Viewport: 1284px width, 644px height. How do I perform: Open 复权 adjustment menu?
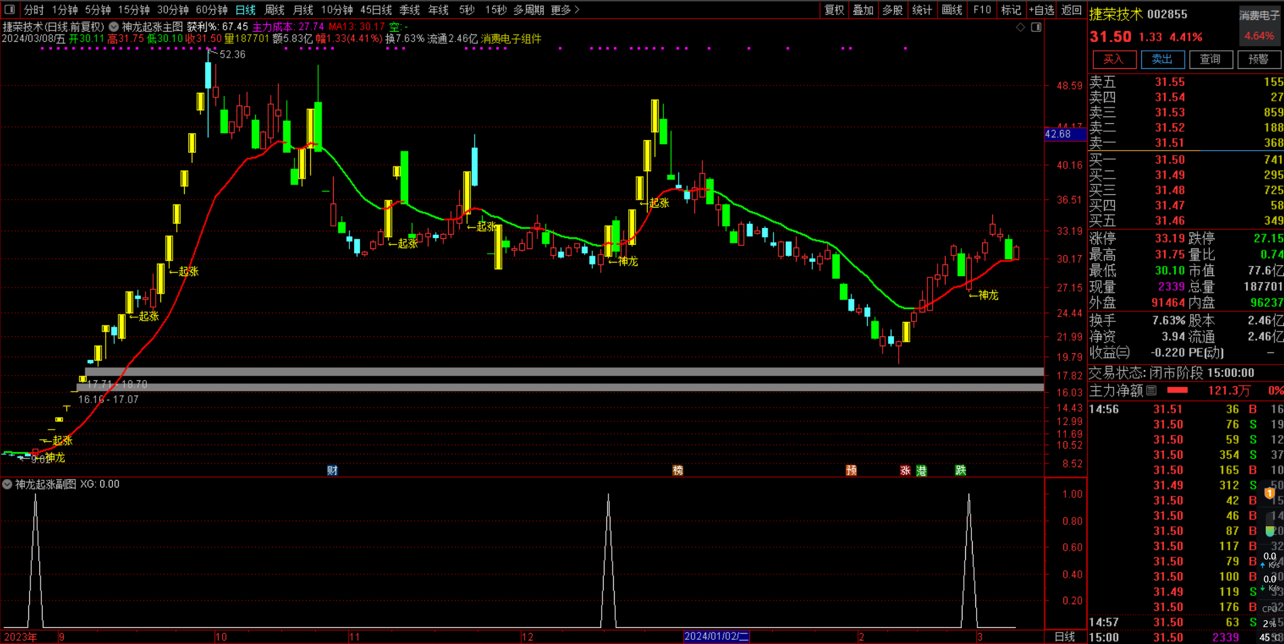coord(835,9)
